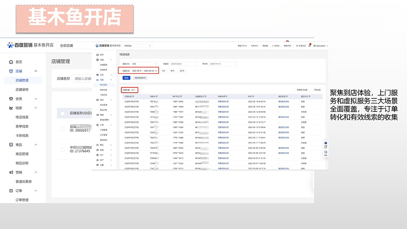The width and height of the screenshot is (407, 229).
Task: Click the 售后 icon in front window sidebar
Action: pyautogui.click(x=98, y=145)
